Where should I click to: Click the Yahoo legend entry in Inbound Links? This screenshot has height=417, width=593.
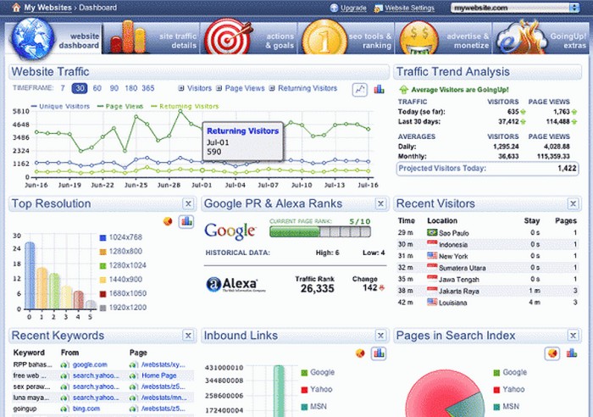tap(317, 389)
